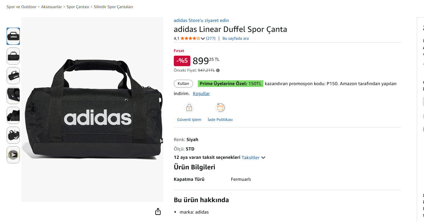Visit the adidas Store link

point(201,20)
